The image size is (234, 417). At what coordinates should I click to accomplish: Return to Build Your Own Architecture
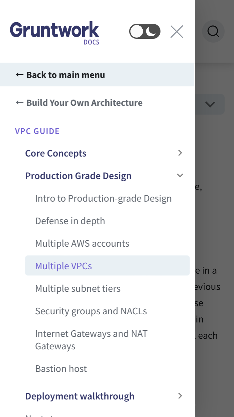coord(79,103)
